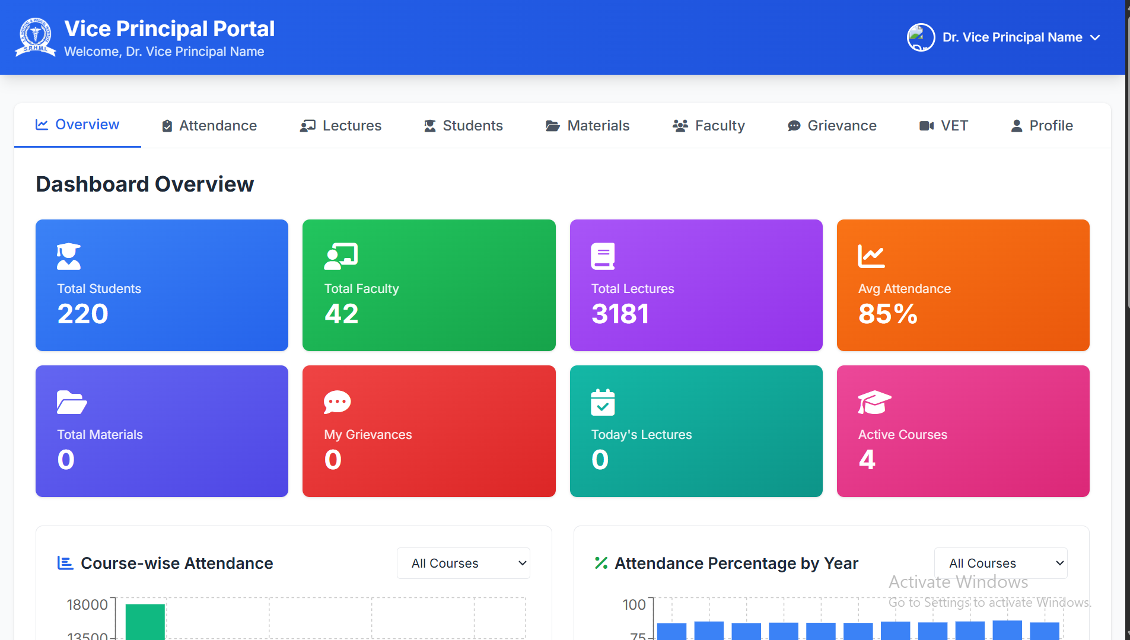Screen dimensions: 1130x640
Task: Click the Course-wise Attendance heading
Action: tap(177, 563)
